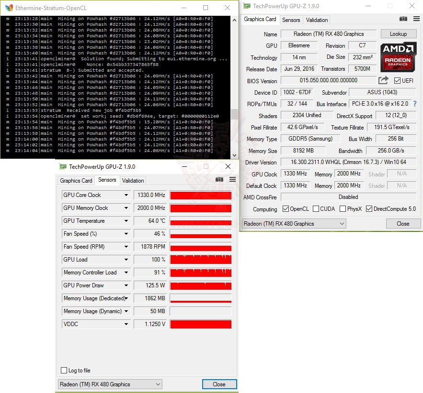This screenshot has width=423, height=393.
Task: Open the Fan Speed (%) sensor dropdown
Action: (126, 234)
